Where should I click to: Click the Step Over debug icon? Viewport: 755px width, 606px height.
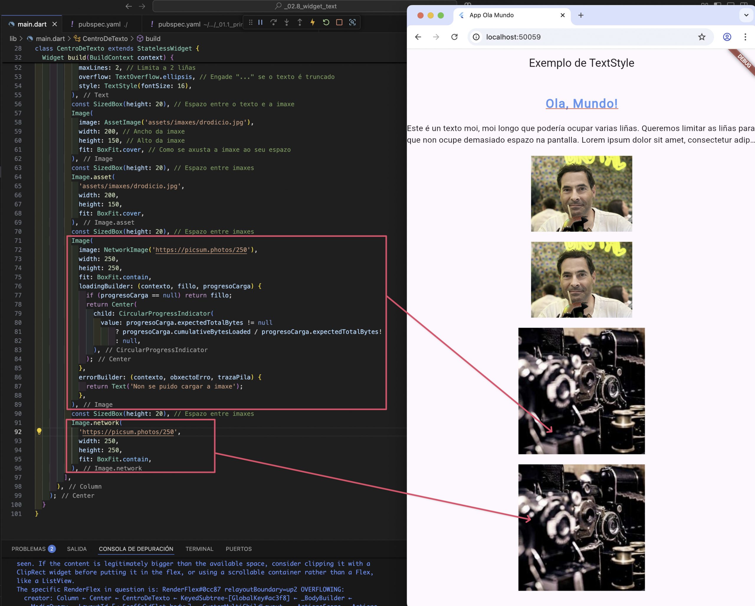(x=273, y=22)
